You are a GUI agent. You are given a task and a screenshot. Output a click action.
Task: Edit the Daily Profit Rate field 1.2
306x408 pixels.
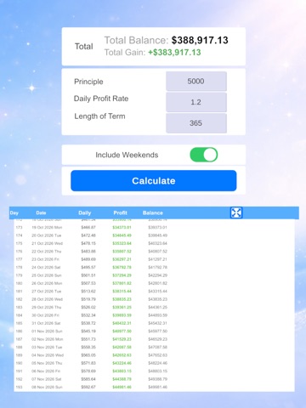(x=196, y=102)
